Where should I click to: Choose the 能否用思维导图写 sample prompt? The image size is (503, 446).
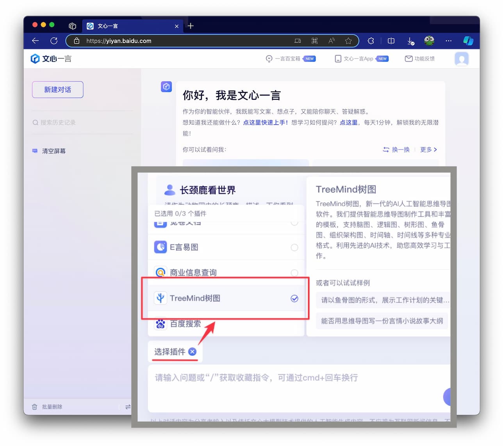tap(382, 321)
